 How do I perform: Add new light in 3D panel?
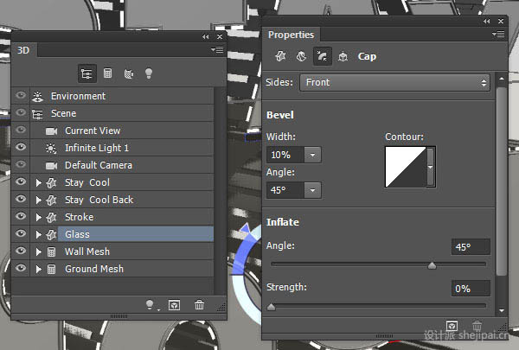pos(151,305)
